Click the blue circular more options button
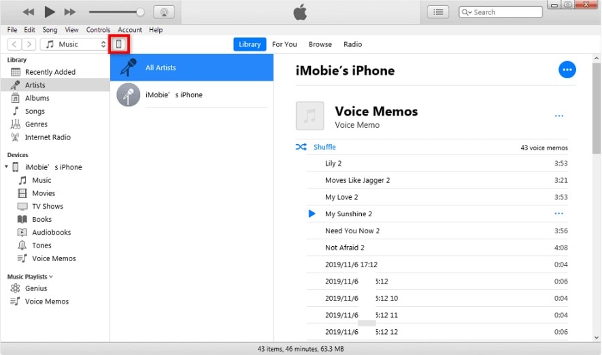602x355 pixels. point(567,70)
